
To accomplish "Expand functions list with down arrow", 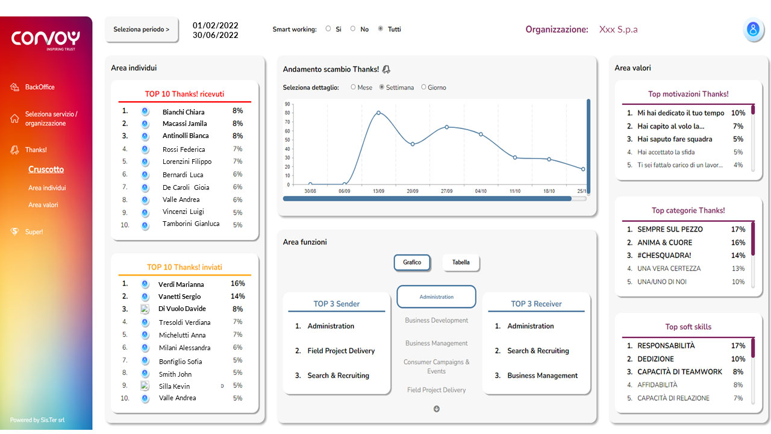I will [x=437, y=409].
